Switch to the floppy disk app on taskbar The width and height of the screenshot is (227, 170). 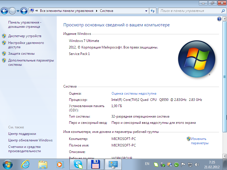[x=96, y=164]
